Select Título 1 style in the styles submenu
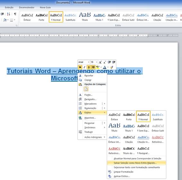Image resolution: width=182 pixels, height=180 pixels. 129,128
